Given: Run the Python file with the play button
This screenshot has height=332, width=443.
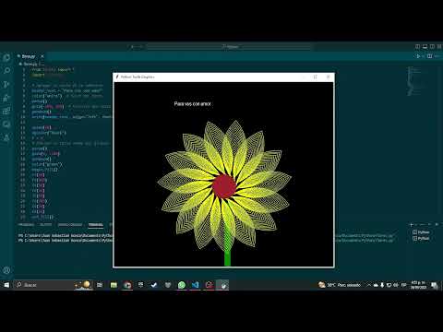Looking at the screenshot, I should click(418, 56).
